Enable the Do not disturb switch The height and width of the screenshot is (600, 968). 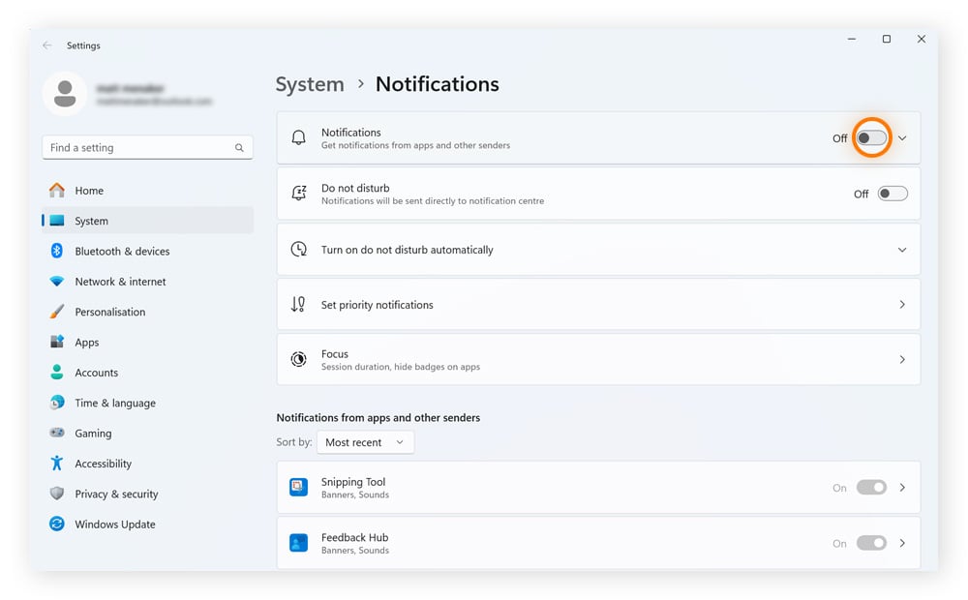point(892,194)
